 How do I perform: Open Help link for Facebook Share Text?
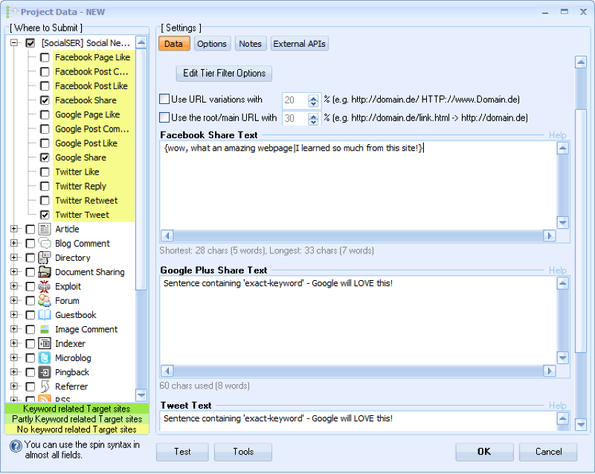pos(557,135)
